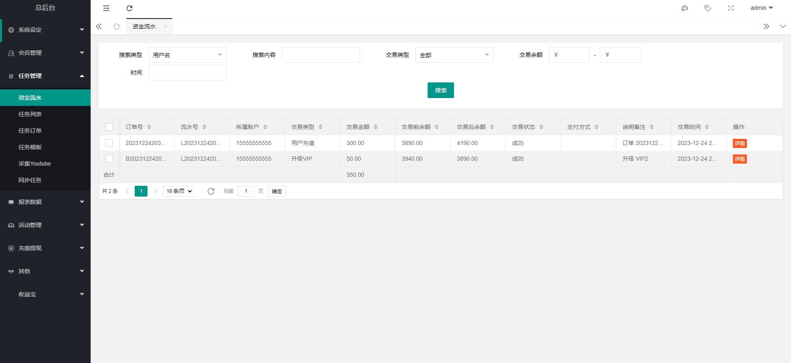Expand the admin user menu
This screenshot has width=791, height=363.
pos(762,8)
